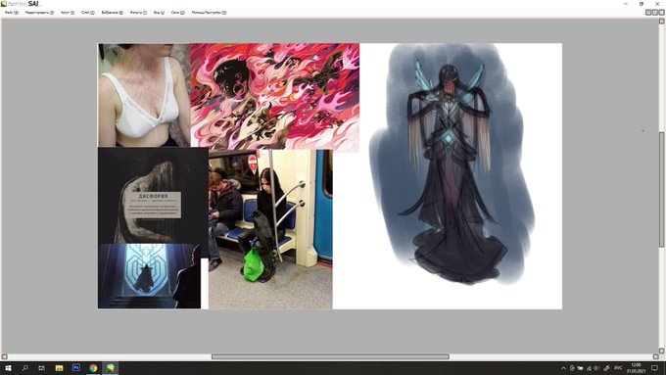Switch the РУС keyboard language indicator
This screenshot has width=666, height=375.
coord(618,368)
